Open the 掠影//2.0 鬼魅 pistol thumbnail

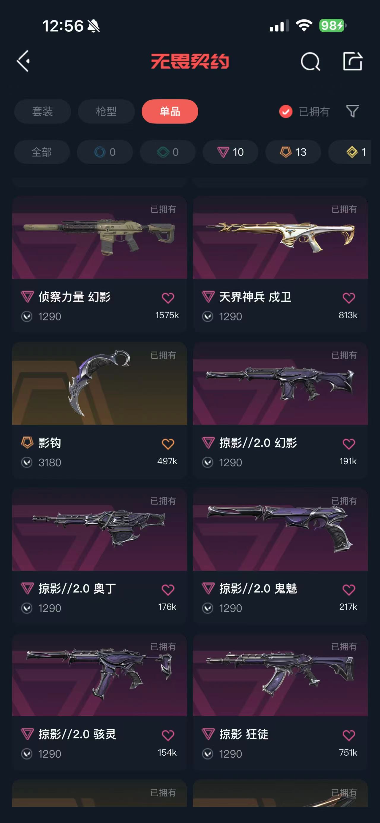click(280, 529)
